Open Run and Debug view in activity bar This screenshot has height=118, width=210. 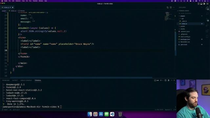(207, 25)
